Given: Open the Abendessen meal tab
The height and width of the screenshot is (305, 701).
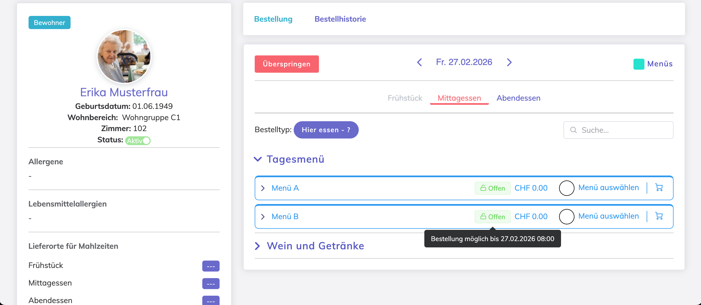Looking at the screenshot, I should tap(518, 98).
